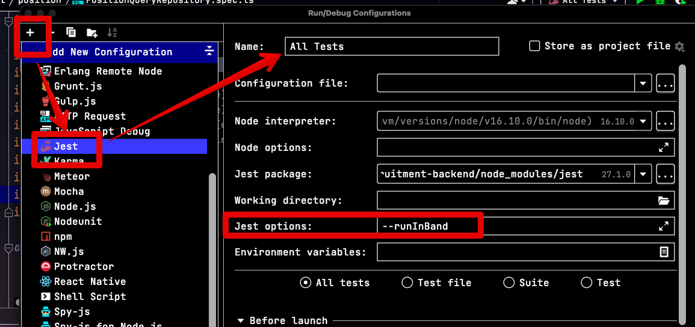Select the Karma configuration type
This screenshot has width=695, height=327.
(61, 161)
